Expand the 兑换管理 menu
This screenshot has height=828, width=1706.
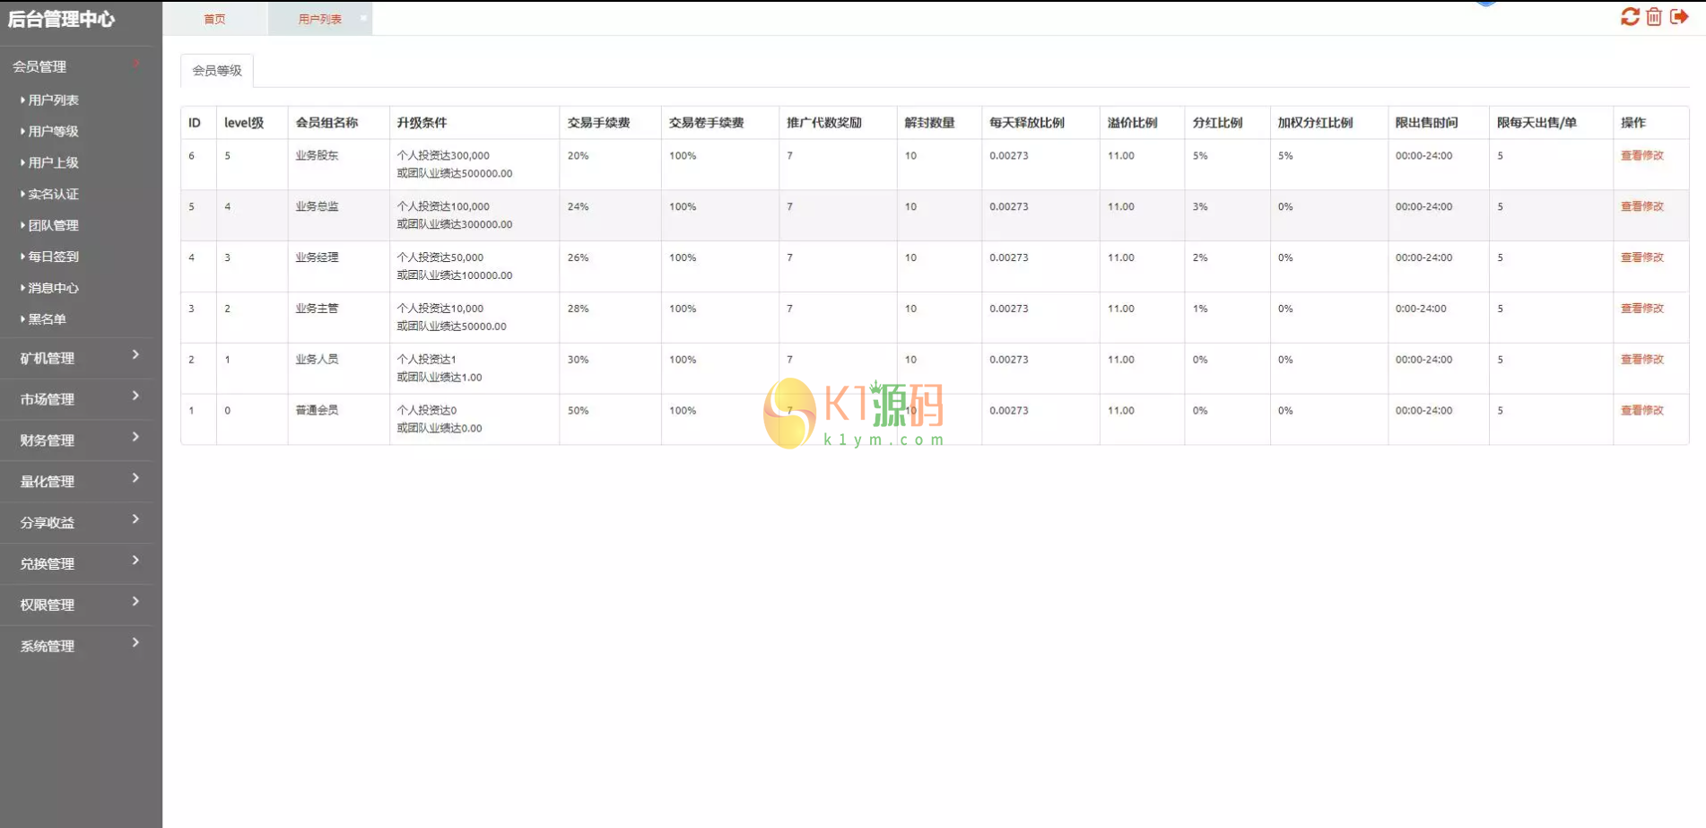[76, 564]
